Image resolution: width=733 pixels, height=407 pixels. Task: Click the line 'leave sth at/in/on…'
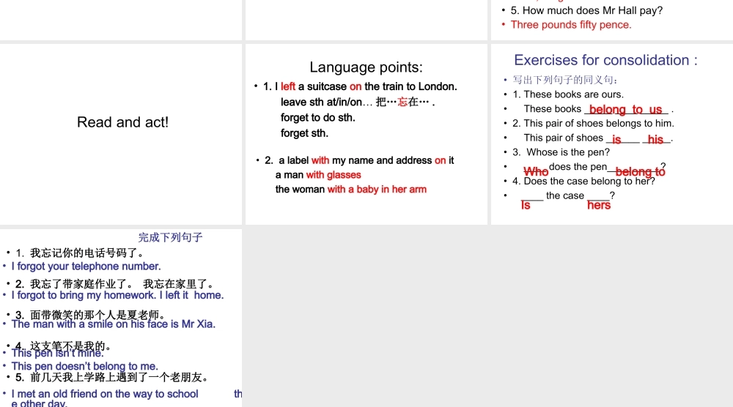pos(326,102)
